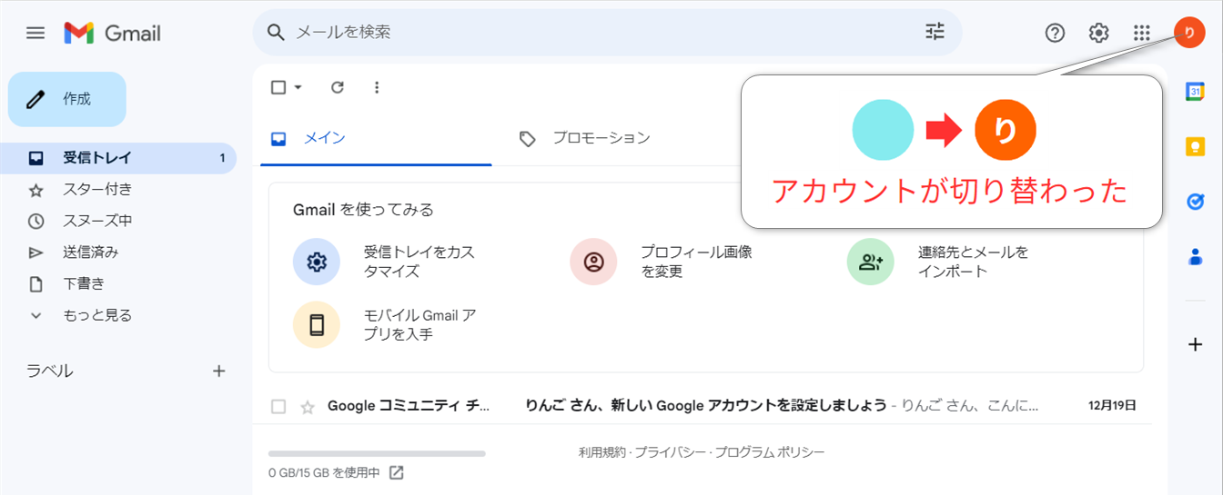Open Google Calendar in side panel

coord(1196,91)
